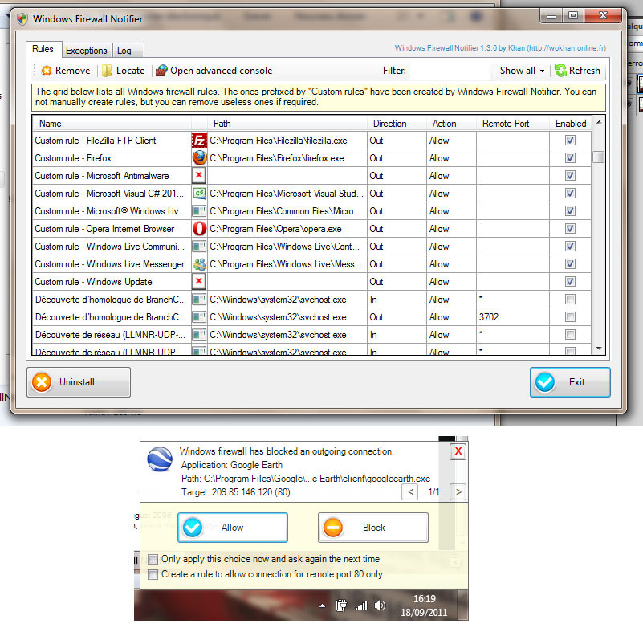The width and height of the screenshot is (643, 628).
Task: Click the icon for Microsoft Windows Liv... rule
Action: coord(199,211)
